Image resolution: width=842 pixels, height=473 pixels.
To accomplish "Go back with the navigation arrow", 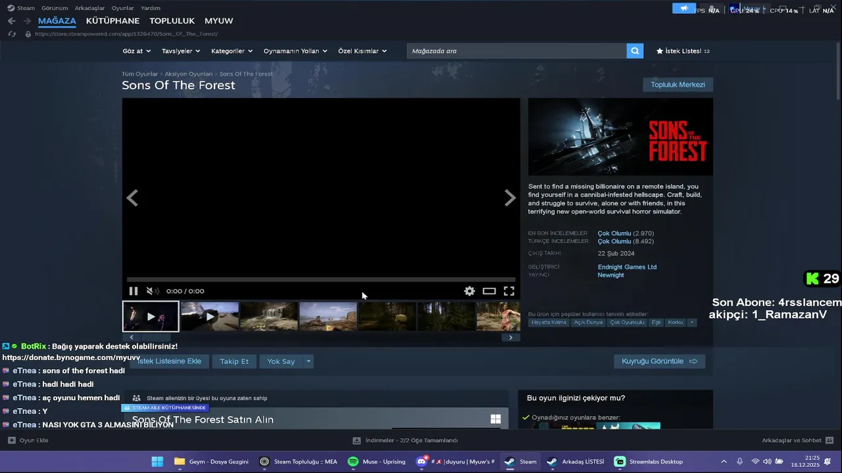I will [x=11, y=21].
